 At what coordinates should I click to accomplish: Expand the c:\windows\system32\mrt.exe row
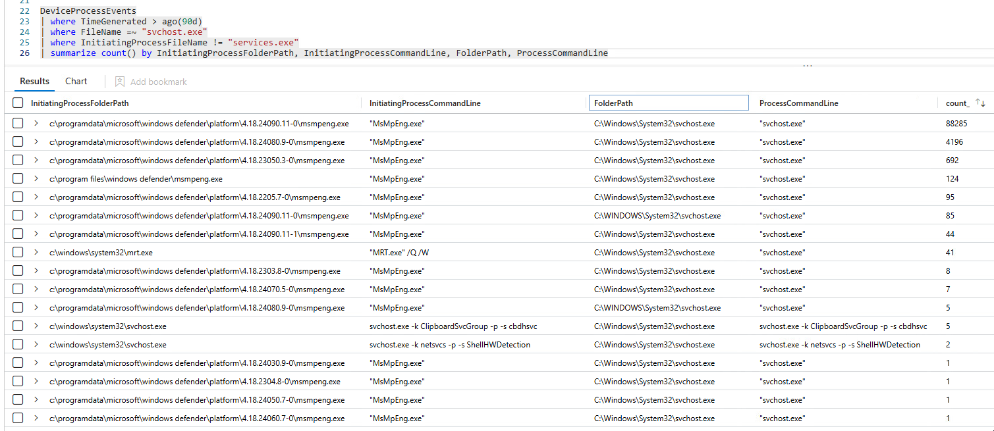[x=36, y=252]
